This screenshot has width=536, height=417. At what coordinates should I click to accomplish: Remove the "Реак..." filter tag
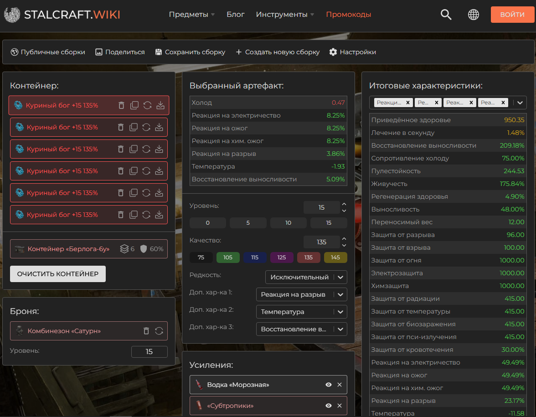point(471,103)
